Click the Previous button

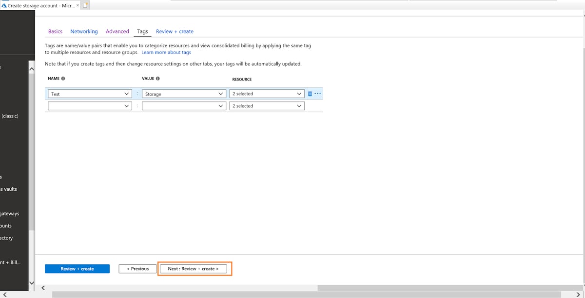pyautogui.click(x=137, y=269)
